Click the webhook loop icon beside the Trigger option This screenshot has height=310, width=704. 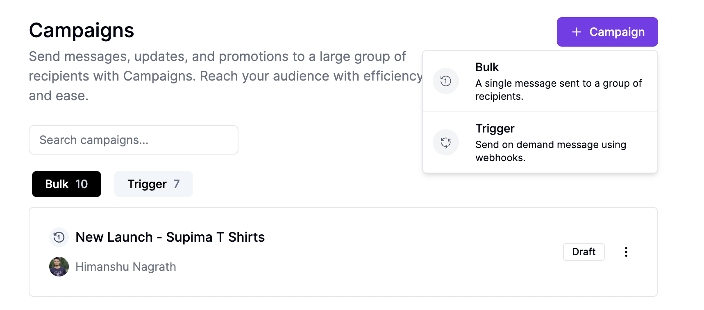pyautogui.click(x=445, y=142)
